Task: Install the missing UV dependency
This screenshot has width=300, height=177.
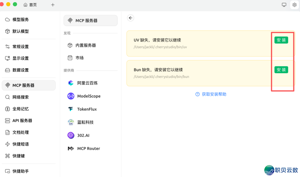Action: pos(281,40)
